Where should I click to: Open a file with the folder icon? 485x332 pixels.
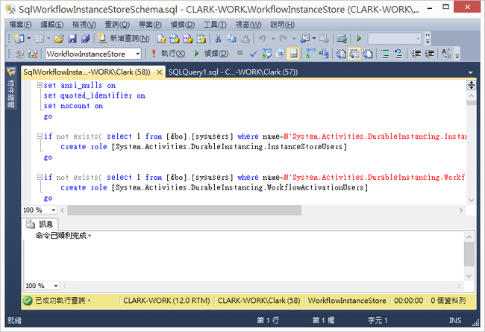(x=59, y=38)
